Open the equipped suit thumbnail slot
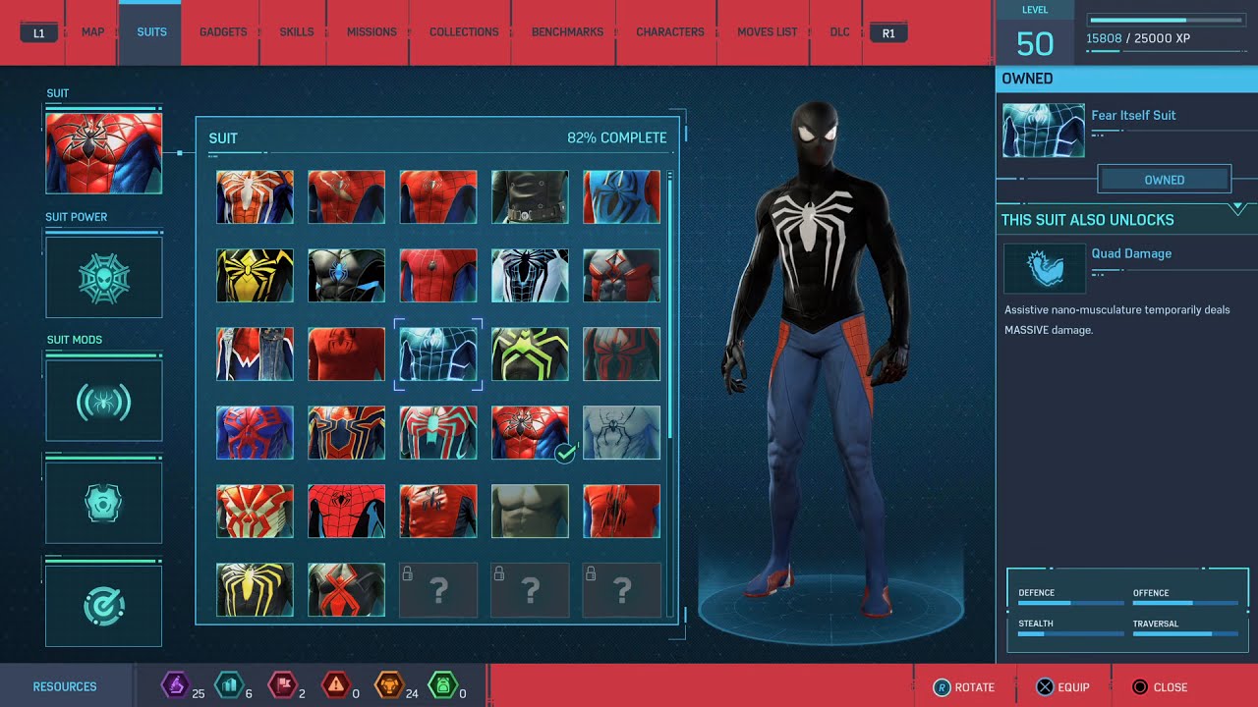 pos(103,152)
